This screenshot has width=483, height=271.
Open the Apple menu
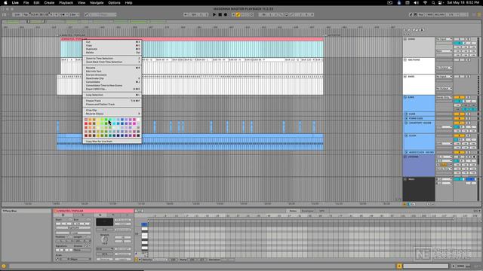(x=5, y=3)
